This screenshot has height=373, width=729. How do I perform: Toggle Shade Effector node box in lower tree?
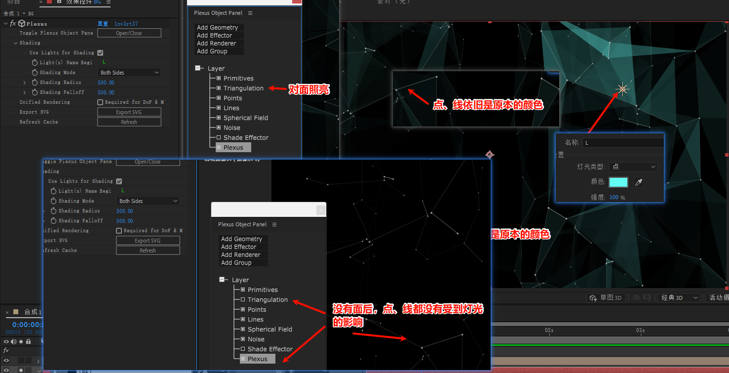click(x=243, y=349)
